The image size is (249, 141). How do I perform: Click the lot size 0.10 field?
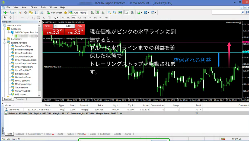point(64,26)
